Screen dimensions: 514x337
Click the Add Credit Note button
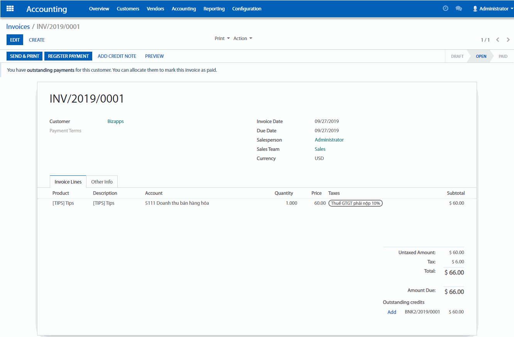117,56
